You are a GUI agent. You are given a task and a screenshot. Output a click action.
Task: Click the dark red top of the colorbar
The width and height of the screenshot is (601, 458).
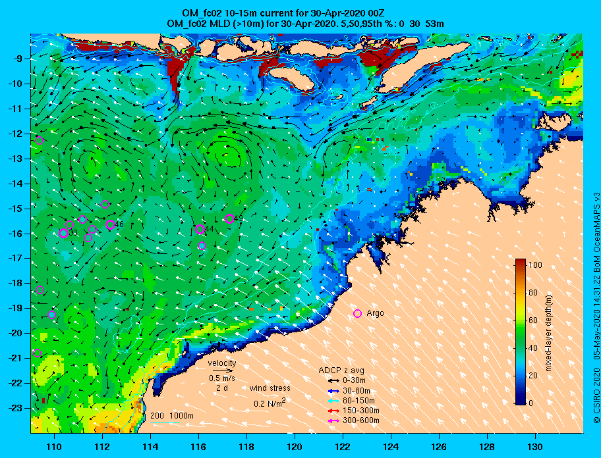(x=521, y=262)
